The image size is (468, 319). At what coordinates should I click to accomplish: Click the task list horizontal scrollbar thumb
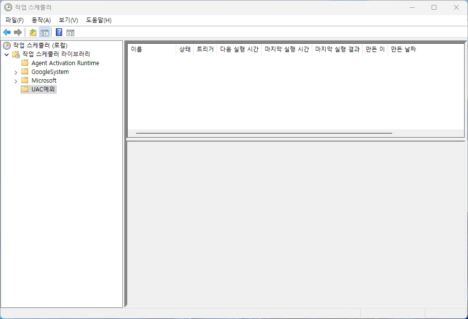click(x=264, y=133)
